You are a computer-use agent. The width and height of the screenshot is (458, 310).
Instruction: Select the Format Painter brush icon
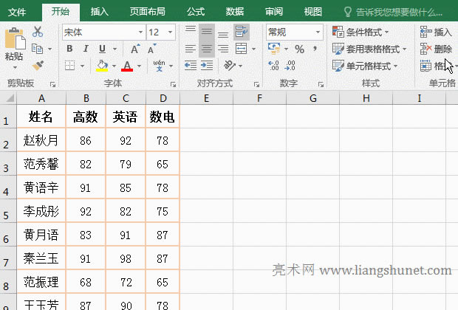coord(38,65)
